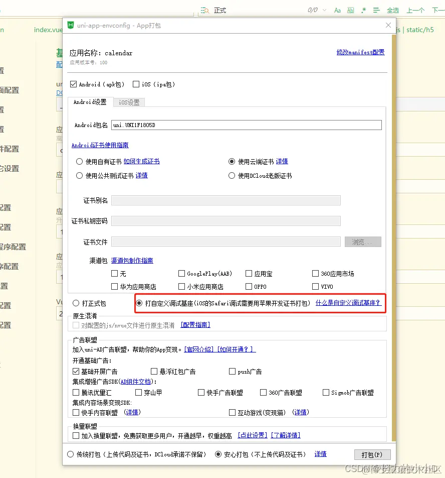Viewport: 445px width, 478px height.
Task: Select 使用云端证书 radio button
Action: [x=232, y=162]
